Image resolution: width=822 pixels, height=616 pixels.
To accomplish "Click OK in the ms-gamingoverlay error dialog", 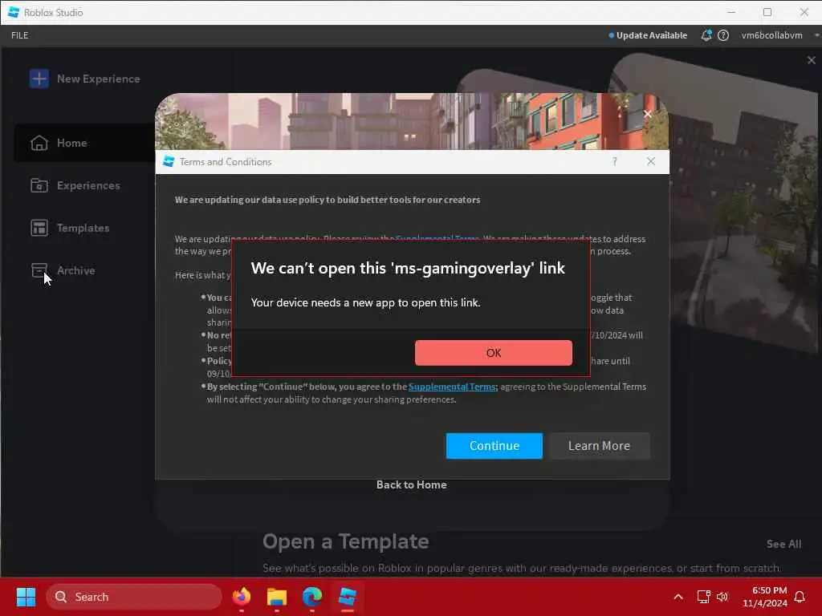I will click(494, 353).
